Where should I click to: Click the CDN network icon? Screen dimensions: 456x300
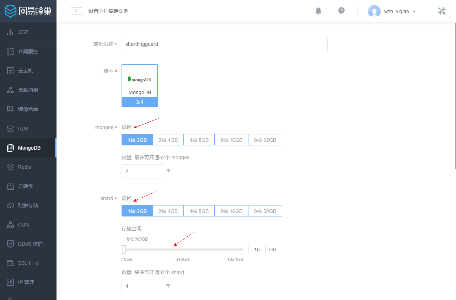pos(10,225)
